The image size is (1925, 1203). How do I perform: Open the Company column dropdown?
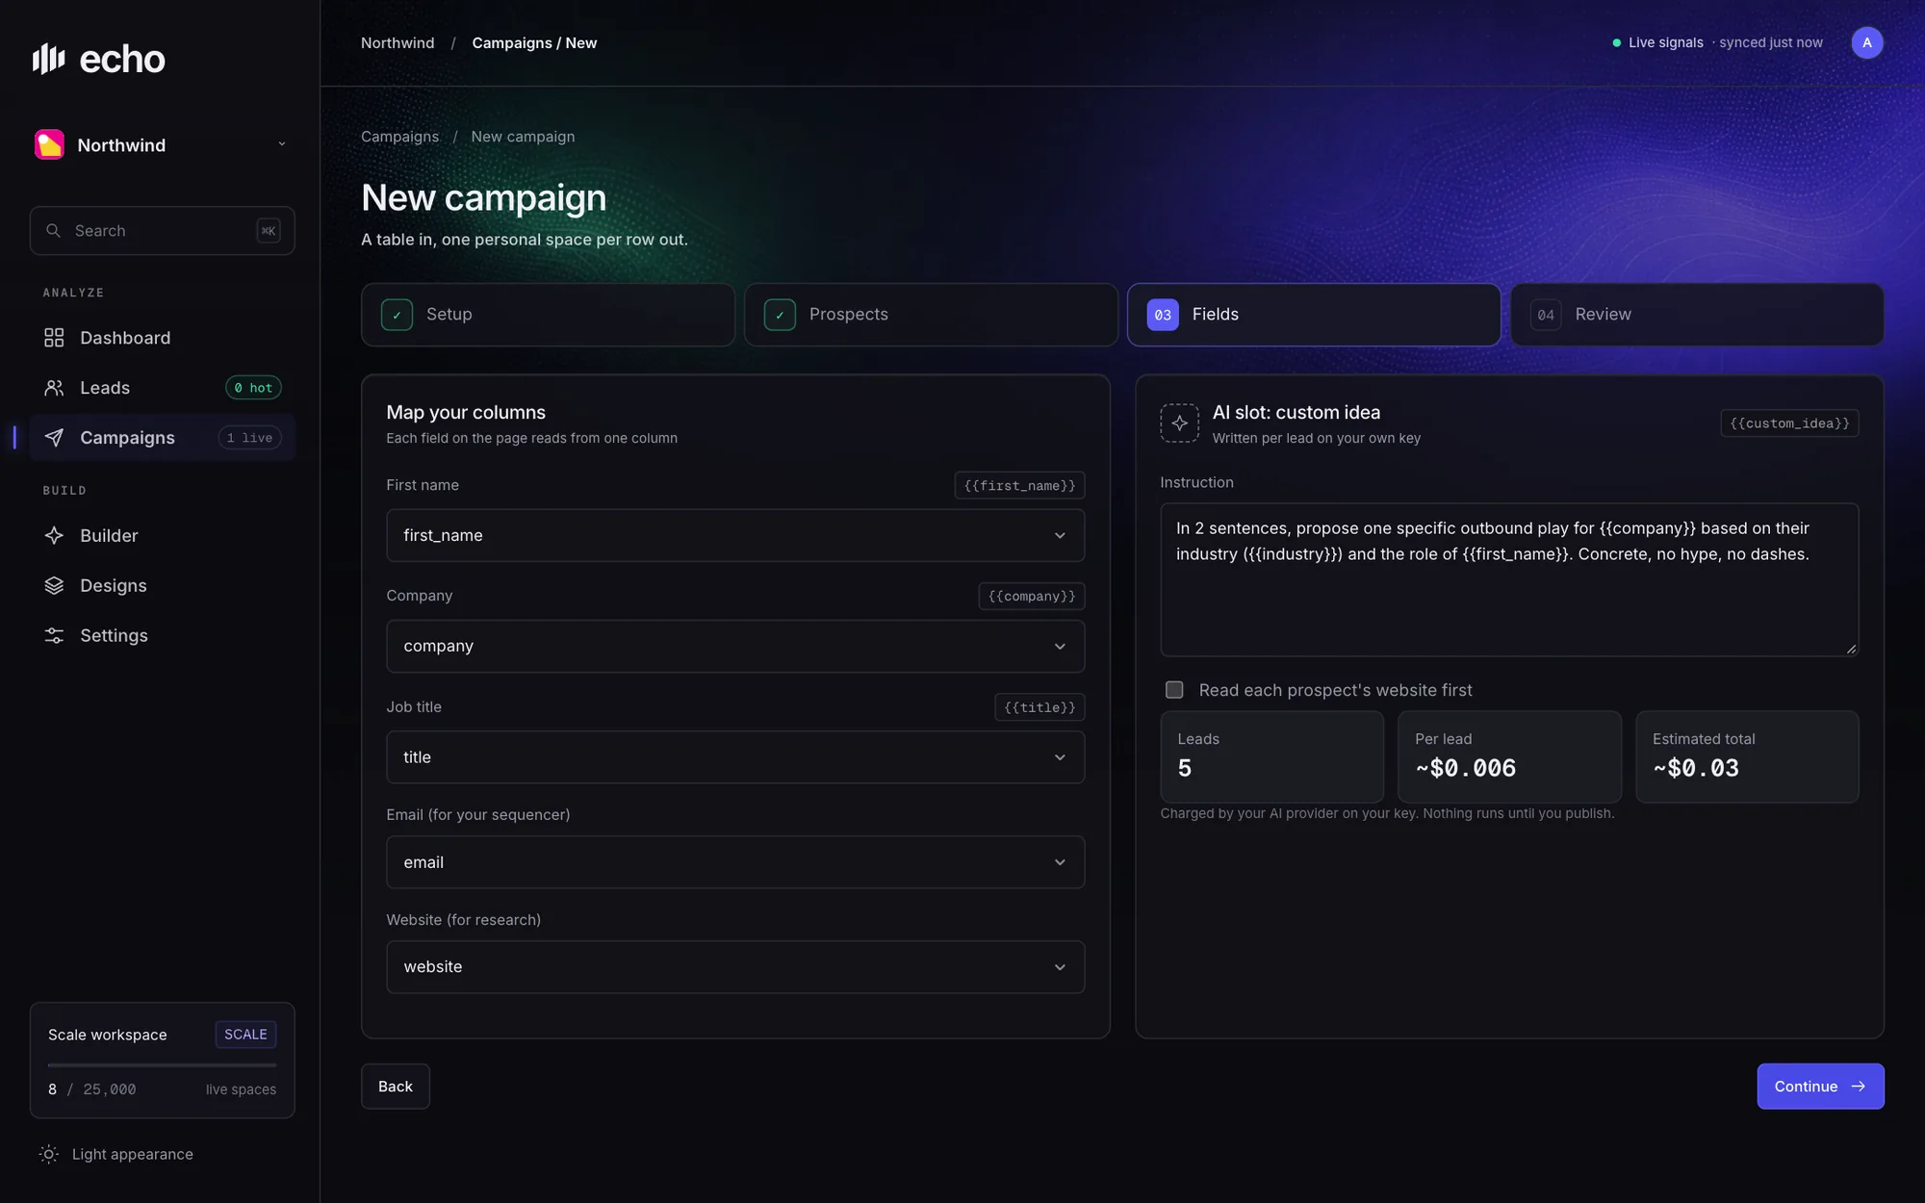click(x=735, y=646)
